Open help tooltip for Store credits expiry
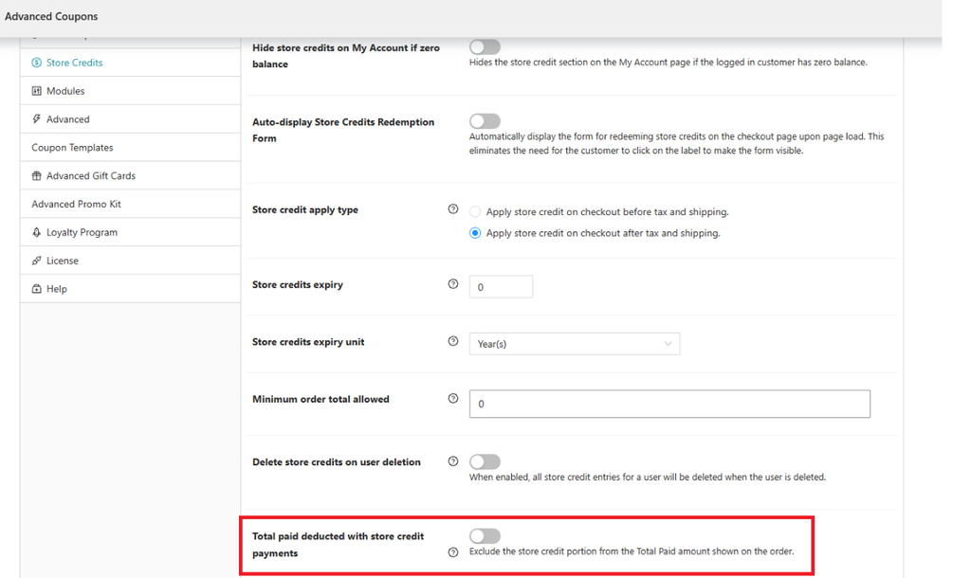971x578 pixels. [x=453, y=284]
